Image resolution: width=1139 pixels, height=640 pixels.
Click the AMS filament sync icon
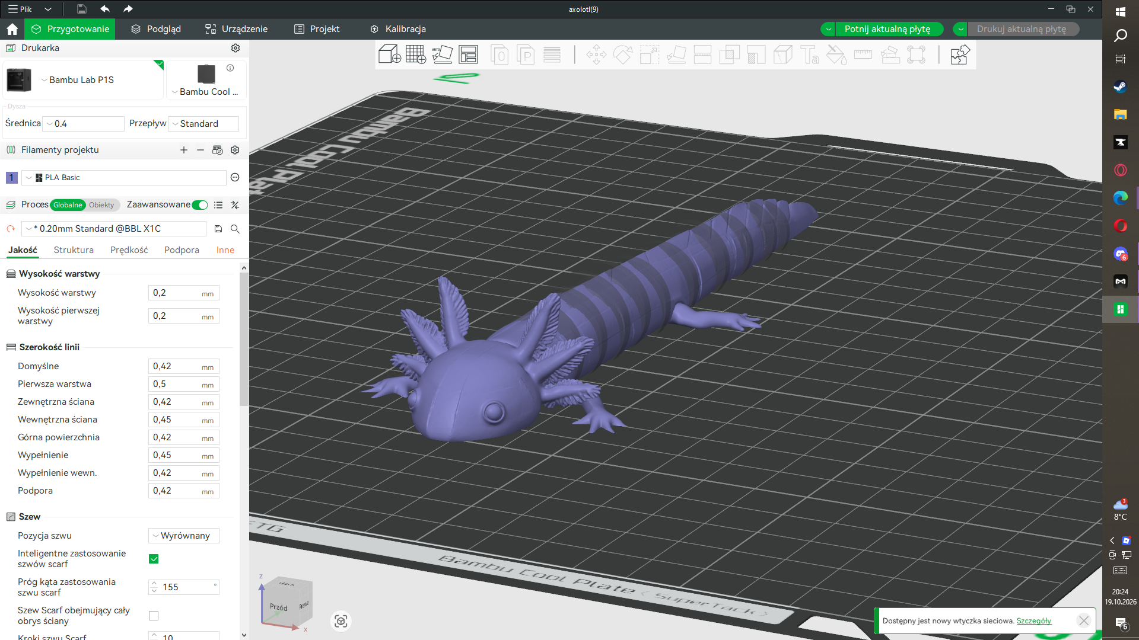click(218, 150)
